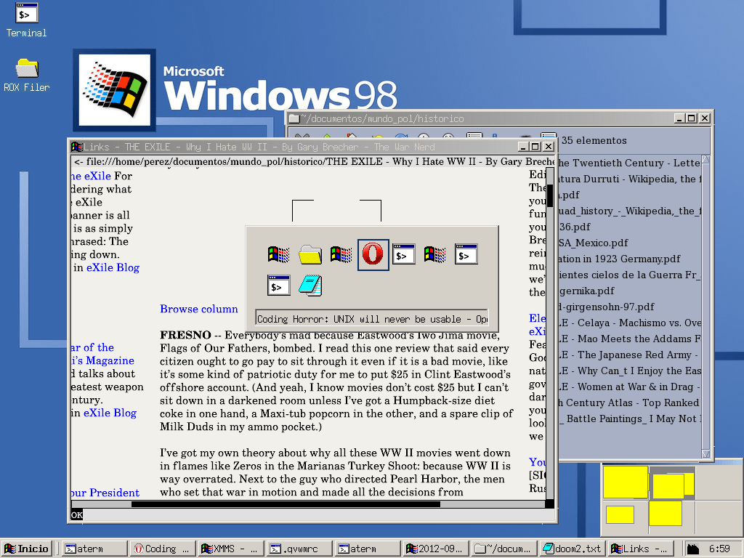Click the active gray desktop in pager
Screen dimensions: 744x558
coord(672,482)
